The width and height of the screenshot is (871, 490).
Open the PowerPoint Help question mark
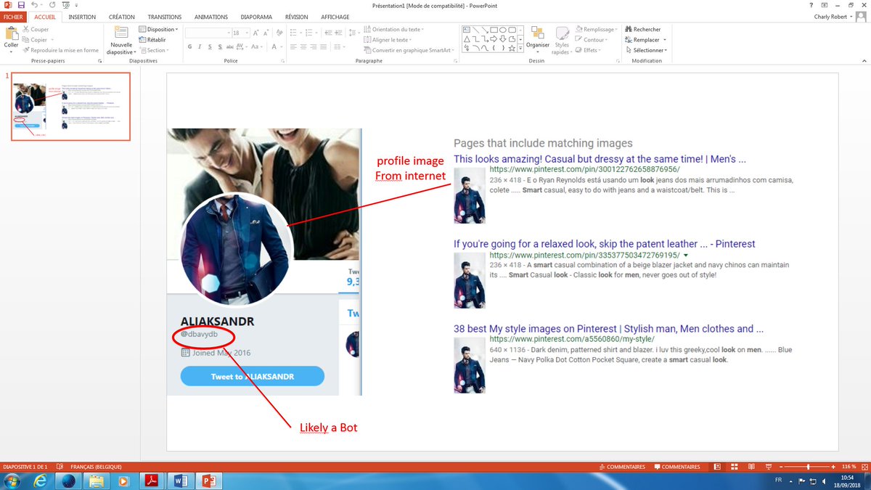coord(811,5)
